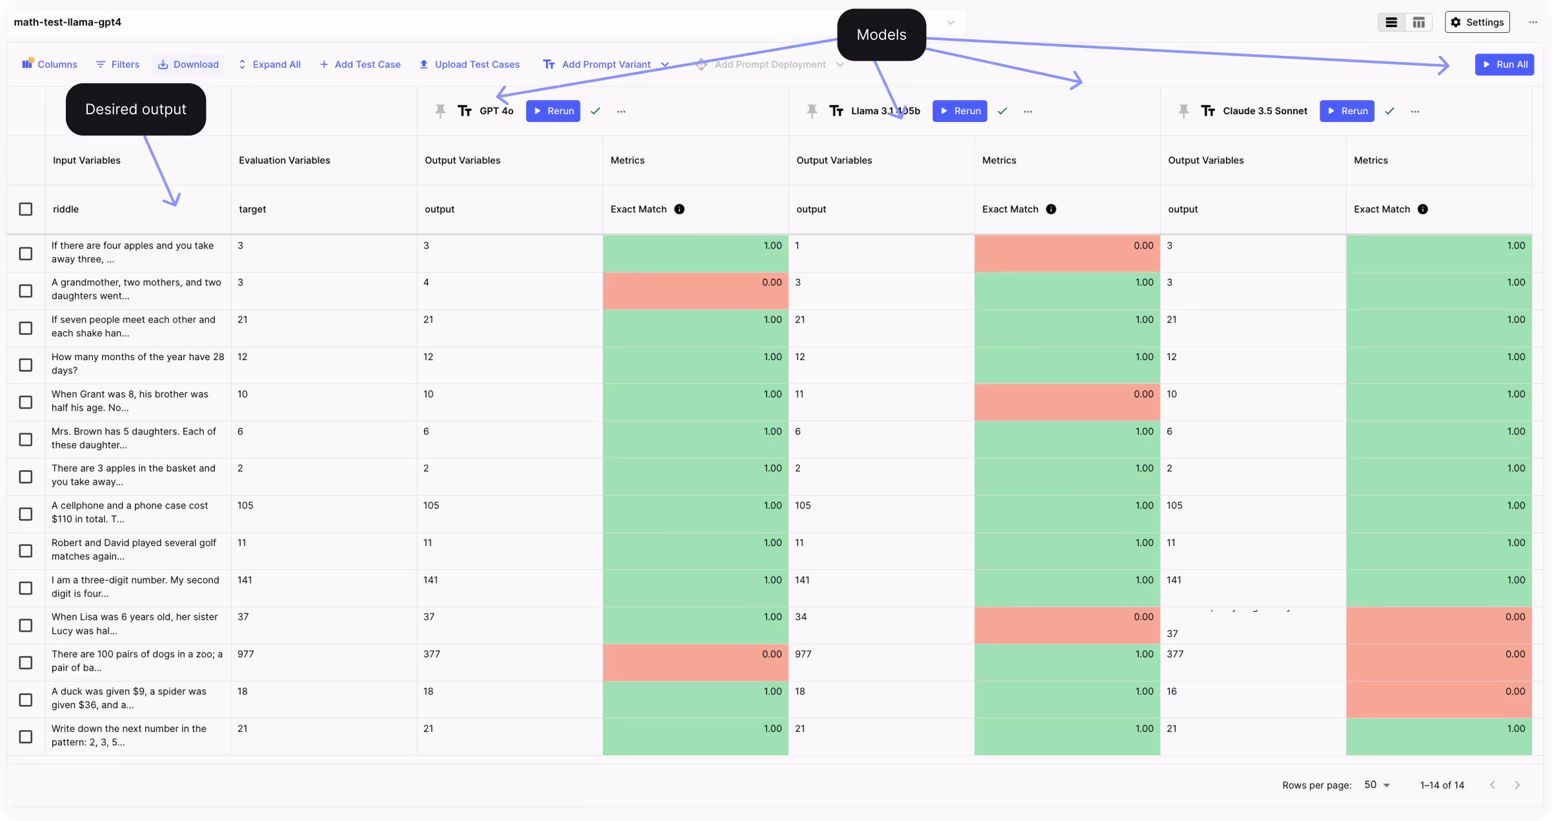Open the three-dot menu for GPT 4o
This screenshot has height=821, width=1552.
point(621,112)
